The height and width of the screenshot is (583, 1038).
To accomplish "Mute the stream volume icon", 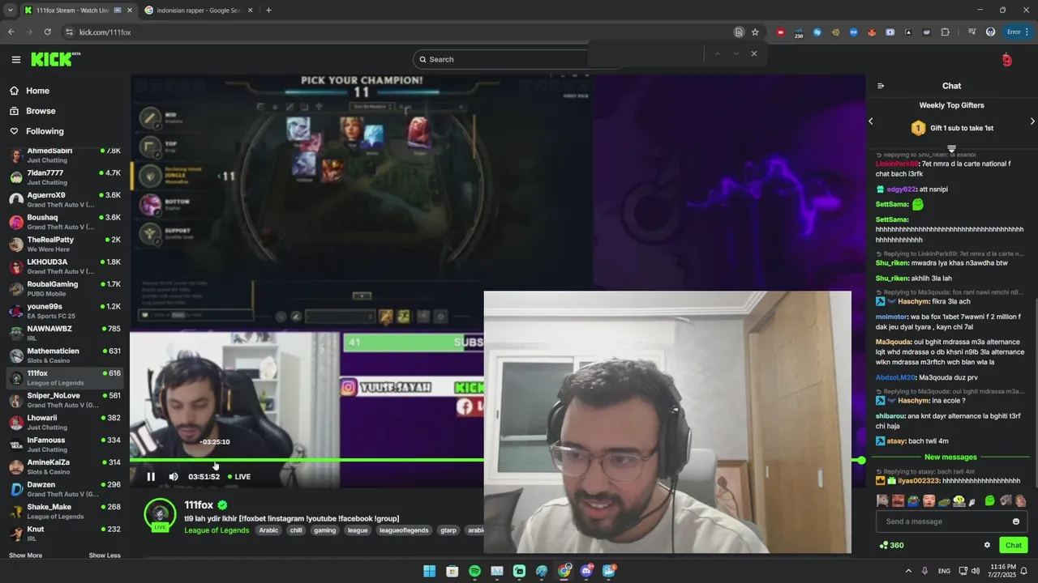I will [x=173, y=477].
